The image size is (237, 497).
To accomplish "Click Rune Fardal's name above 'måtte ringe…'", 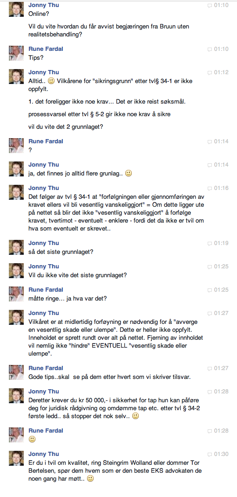I will (x=46, y=290).
